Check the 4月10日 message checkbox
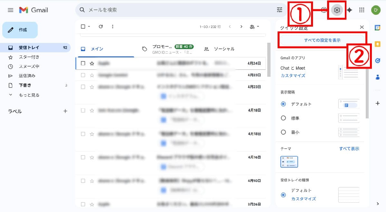Image resolution: width=386 pixels, height=212 pixels. pos(83,181)
